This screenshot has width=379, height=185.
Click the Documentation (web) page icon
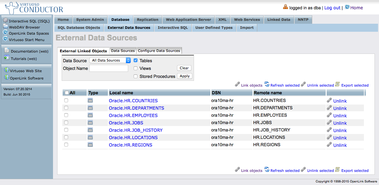pyautogui.click(x=7, y=50)
